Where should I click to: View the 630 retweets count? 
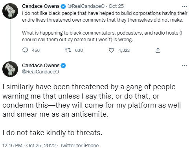click(x=79, y=50)
